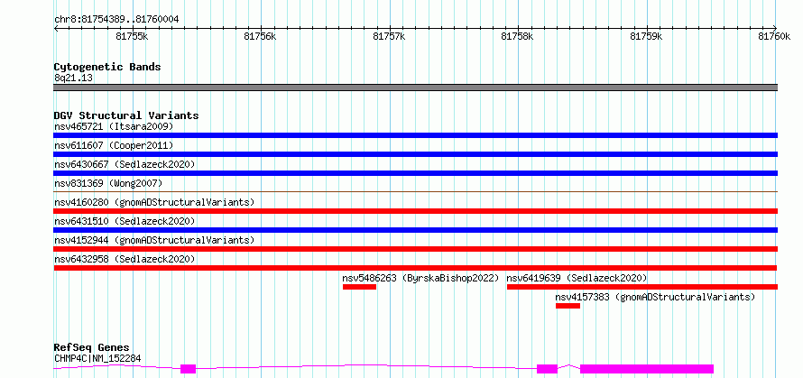Select the blue bar under nsv6431510
The height and width of the screenshot is (378, 803).
pyautogui.click(x=415, y=230)
